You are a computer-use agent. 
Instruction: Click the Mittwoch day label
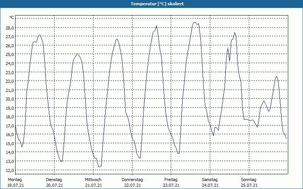[93, 180]
